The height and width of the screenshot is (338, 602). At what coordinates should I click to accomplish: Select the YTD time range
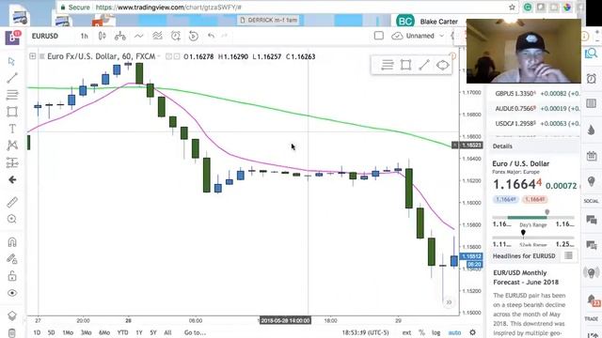point(122,332)
